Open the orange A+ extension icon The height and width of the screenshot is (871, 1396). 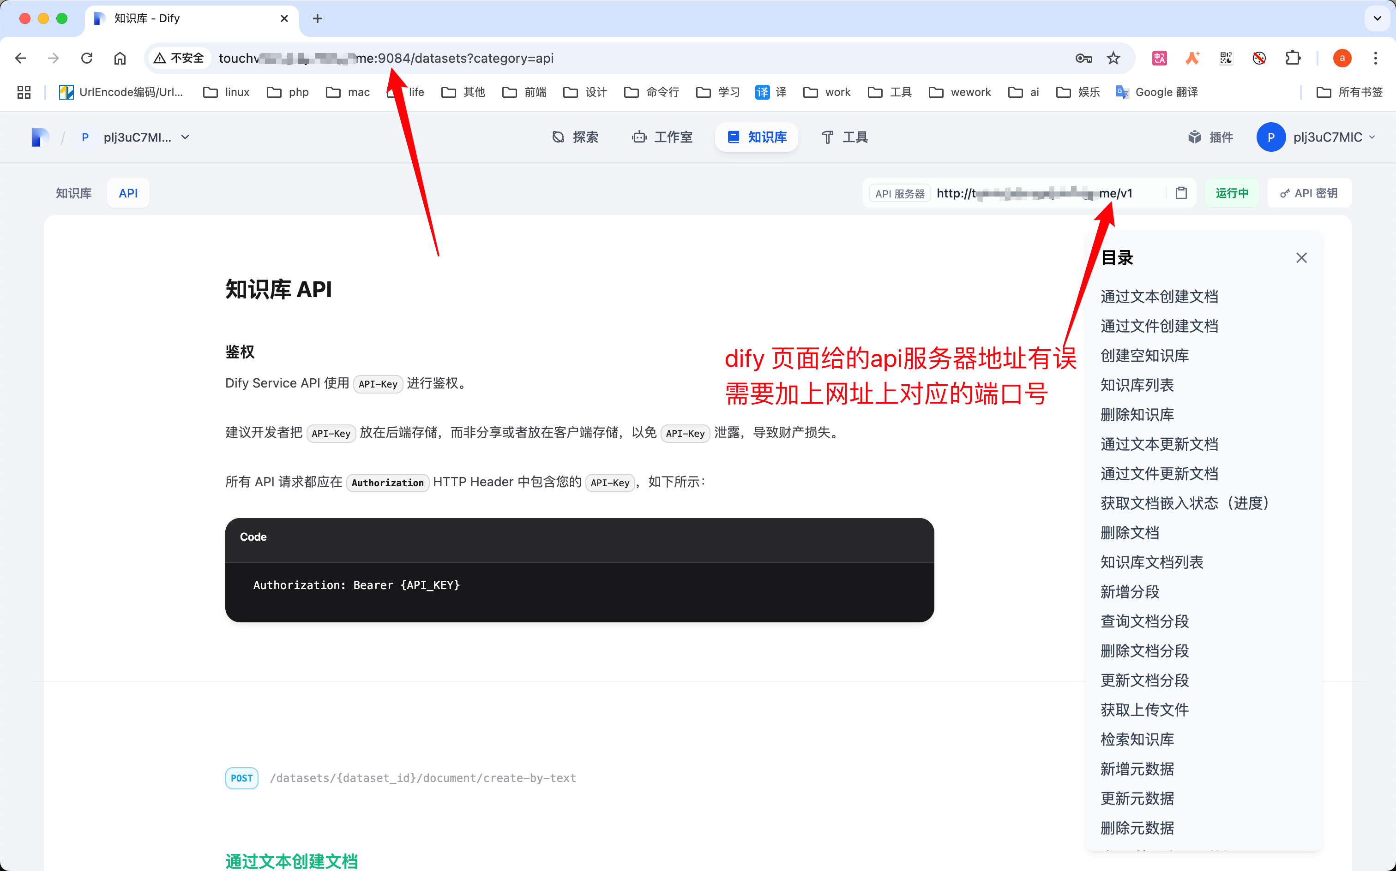[x=1192, y=58]
